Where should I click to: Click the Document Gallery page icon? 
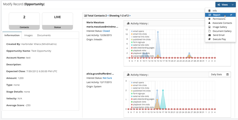click(209, 31)
